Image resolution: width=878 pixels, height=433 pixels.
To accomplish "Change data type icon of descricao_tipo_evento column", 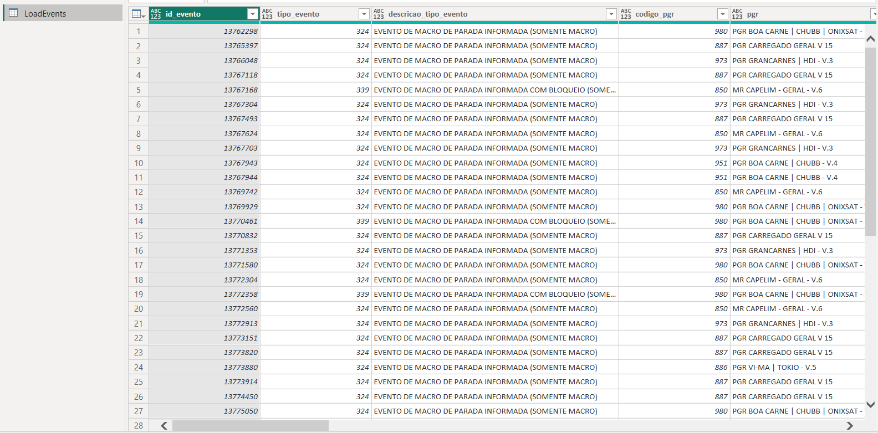I will (379, 14).
